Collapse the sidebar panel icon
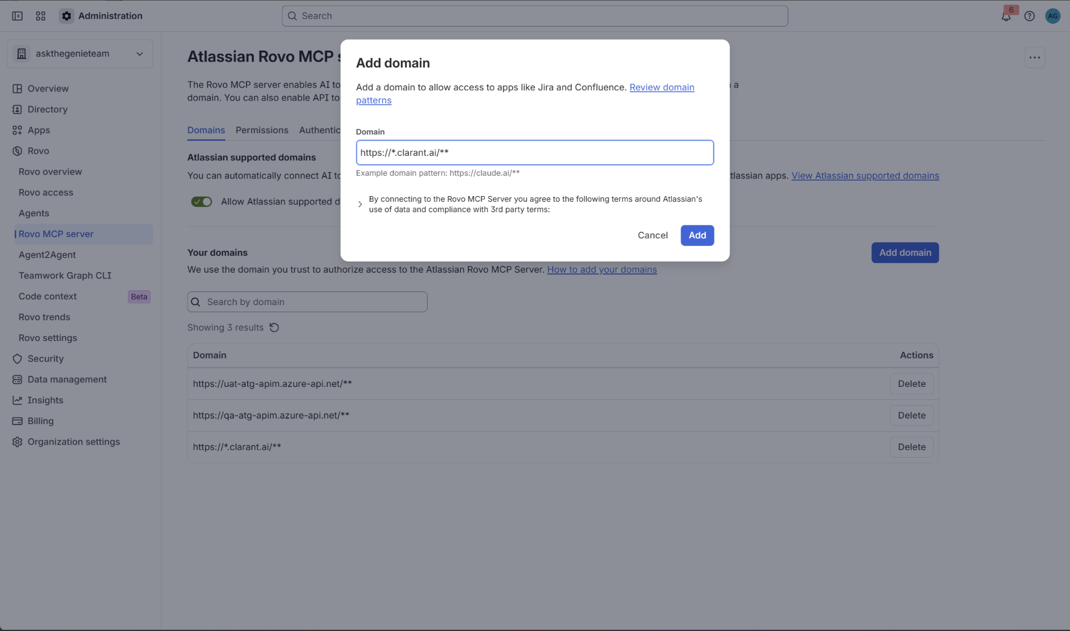 pos(18,16)
